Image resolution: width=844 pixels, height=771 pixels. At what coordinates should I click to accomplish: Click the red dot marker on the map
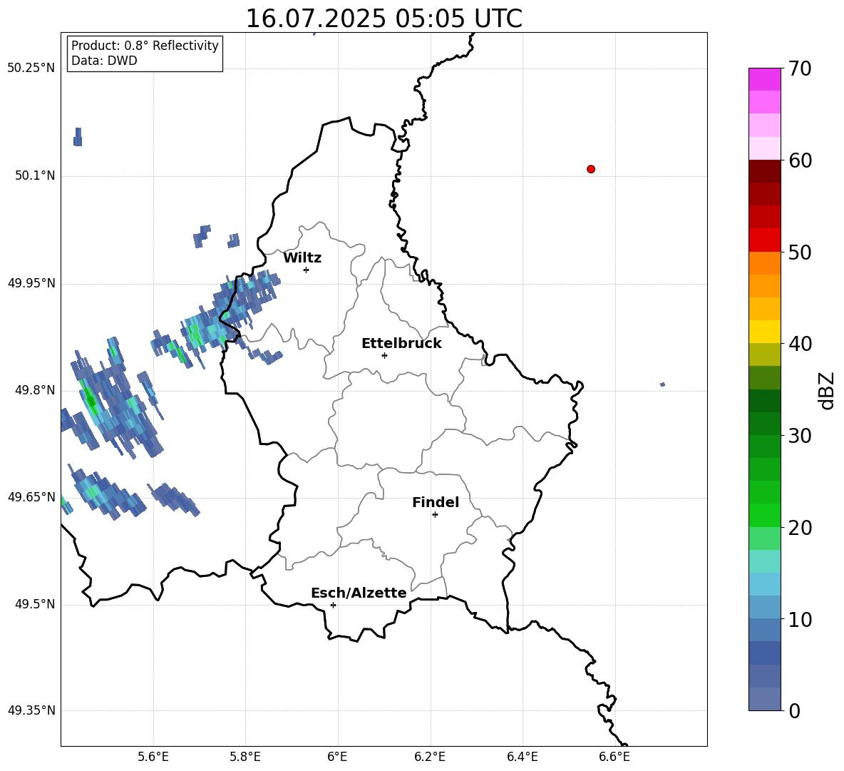coord(591,169)
